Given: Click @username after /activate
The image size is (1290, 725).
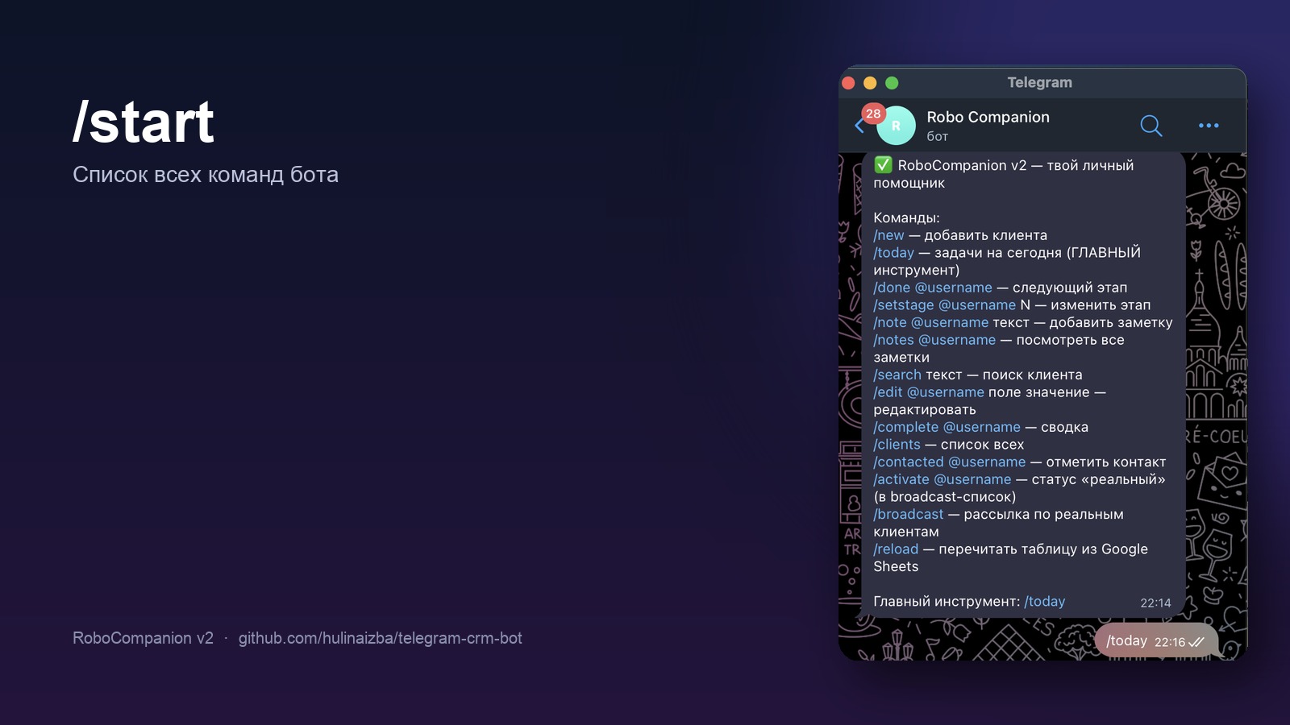Looking at the screenshot, I should 972,479.
